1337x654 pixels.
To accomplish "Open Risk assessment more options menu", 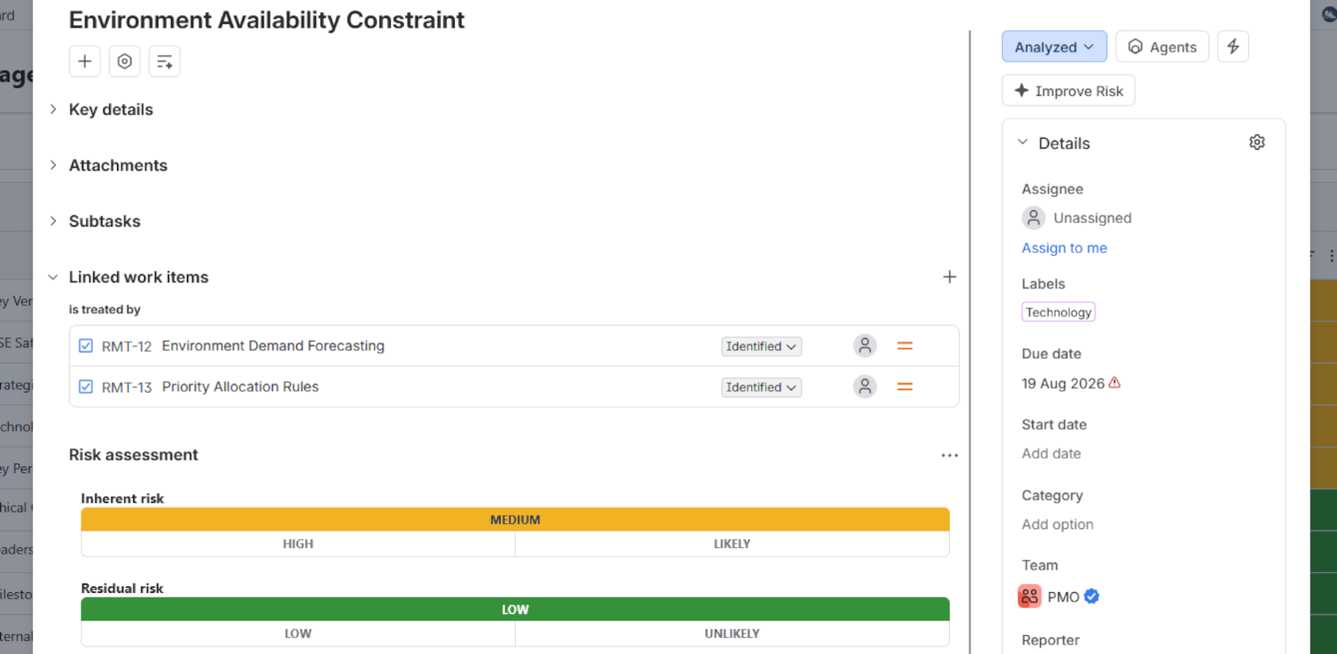I will click(949, 455).
